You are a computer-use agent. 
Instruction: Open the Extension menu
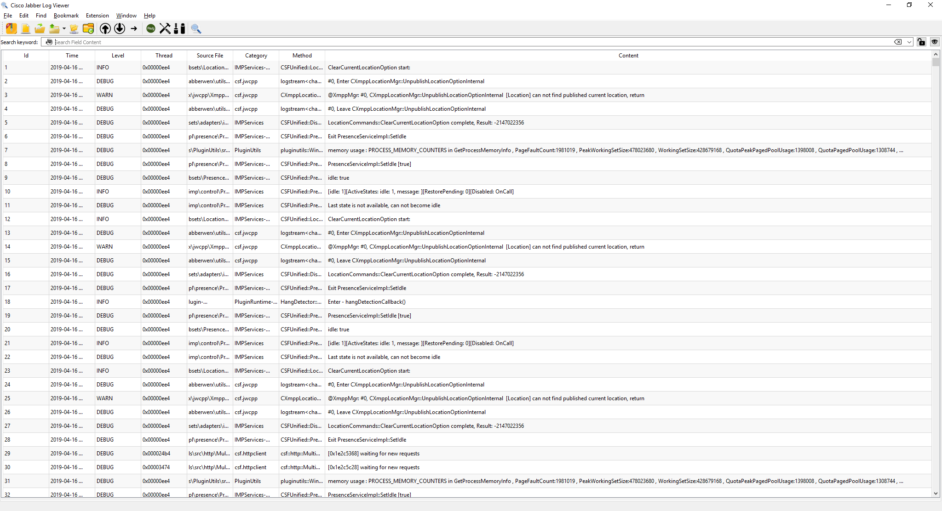coord(97,16)
